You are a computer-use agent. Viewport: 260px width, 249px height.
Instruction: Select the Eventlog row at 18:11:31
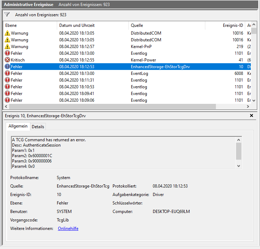point(127,80)
